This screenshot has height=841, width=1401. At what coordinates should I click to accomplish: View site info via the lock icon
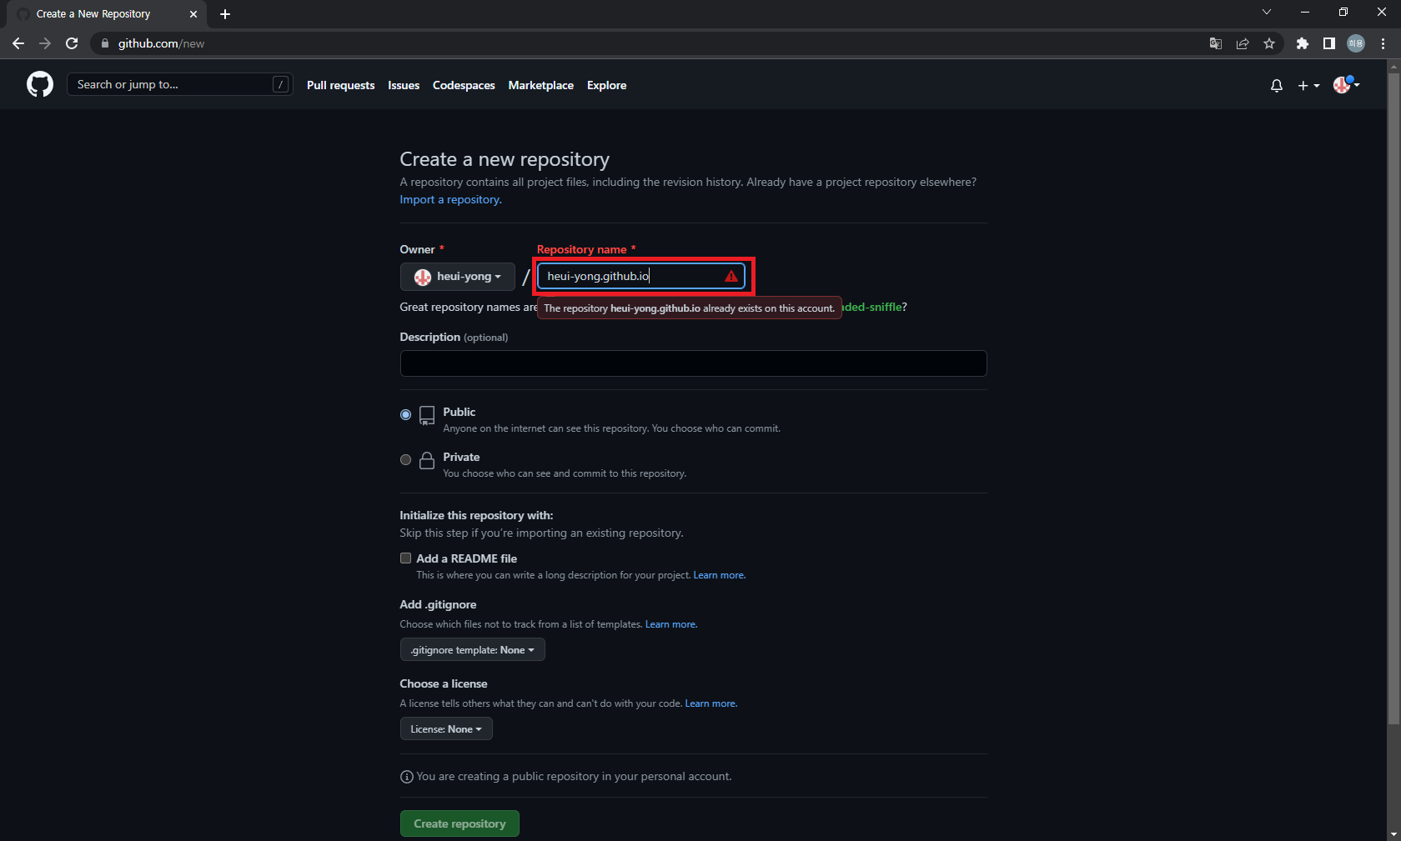pos(105,43)
